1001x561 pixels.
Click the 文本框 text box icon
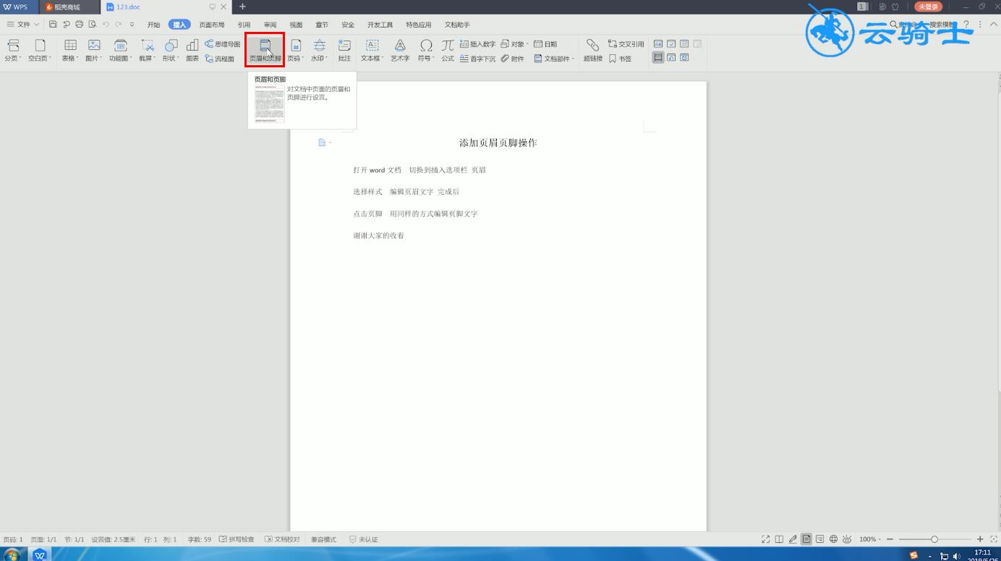[x=372, y=50]
